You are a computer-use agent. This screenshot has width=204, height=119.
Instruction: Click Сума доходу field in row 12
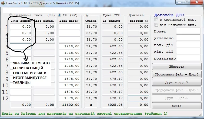(x=21, y=98)
